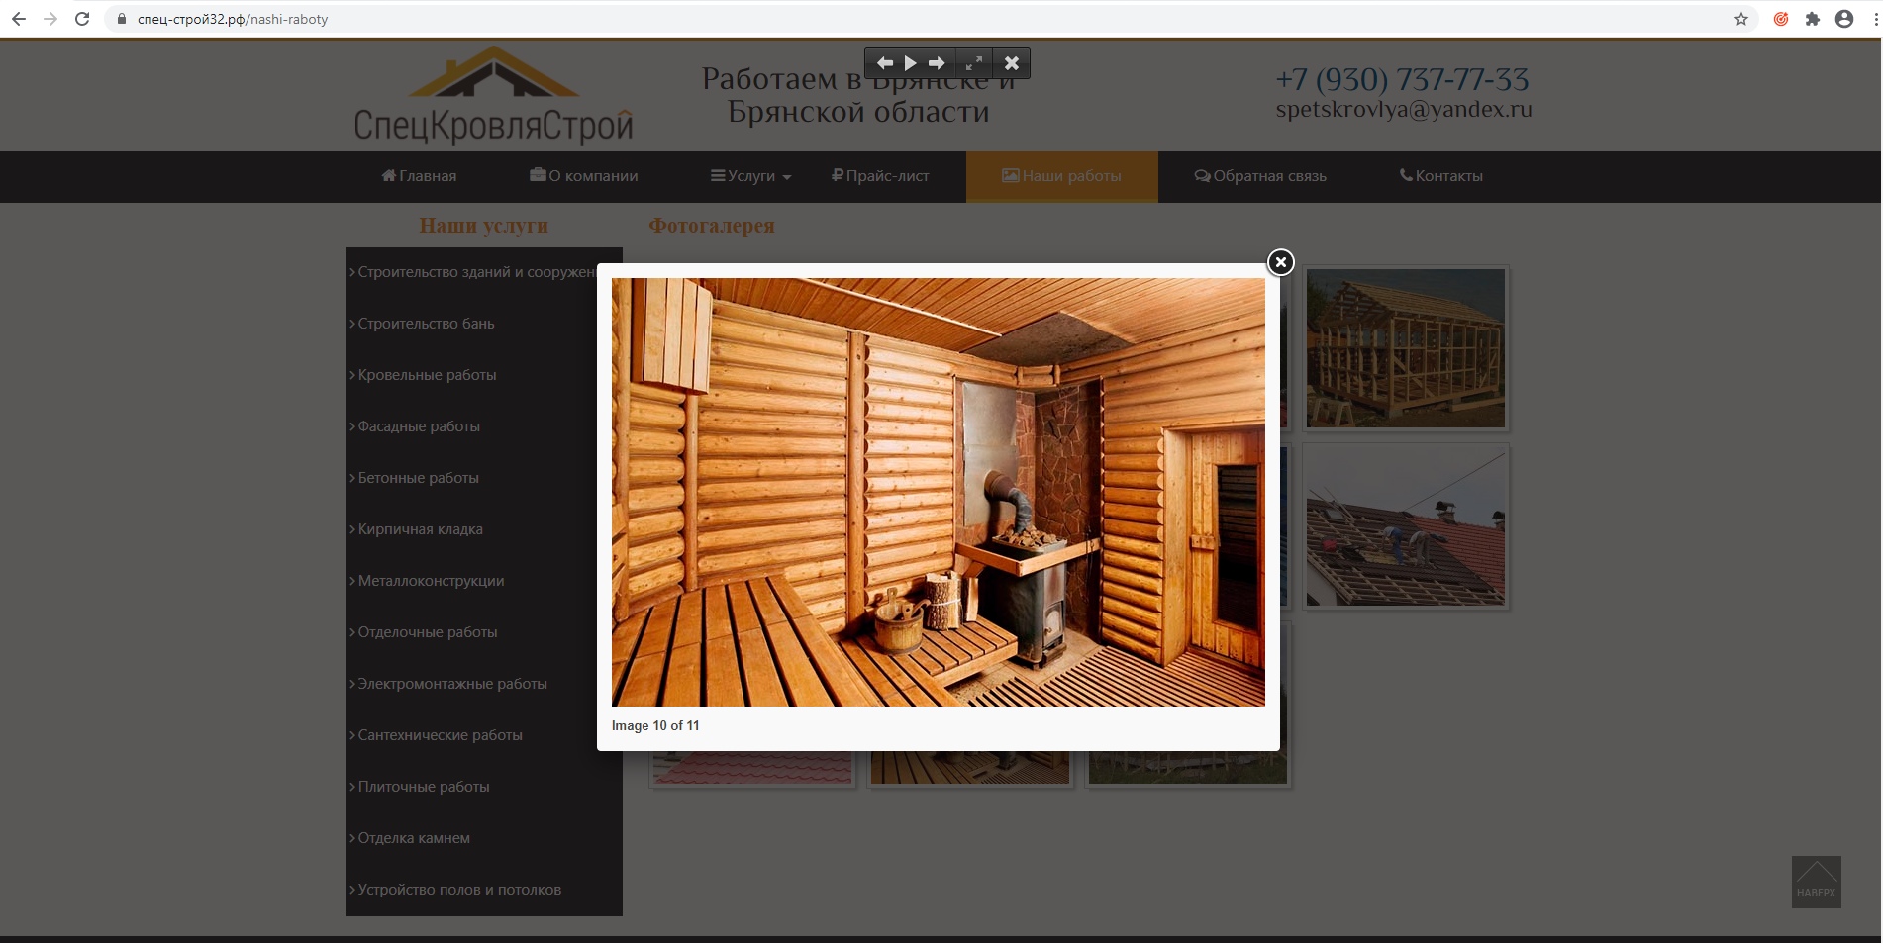Open the Прайс-лист page
Image resolution: width=1883 pixels, height=943 pixels.
point(880,176)
